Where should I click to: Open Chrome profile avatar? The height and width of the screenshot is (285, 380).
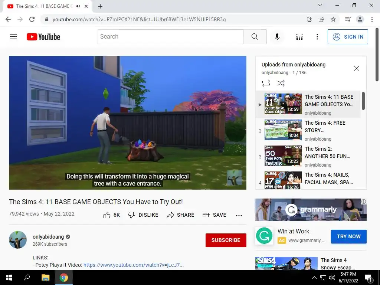tap(360, 19)
